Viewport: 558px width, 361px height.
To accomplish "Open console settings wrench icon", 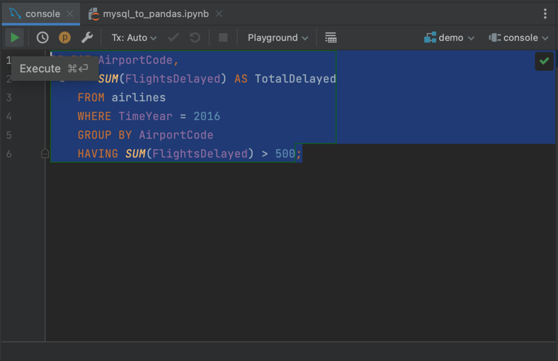I will coord(87,38).
